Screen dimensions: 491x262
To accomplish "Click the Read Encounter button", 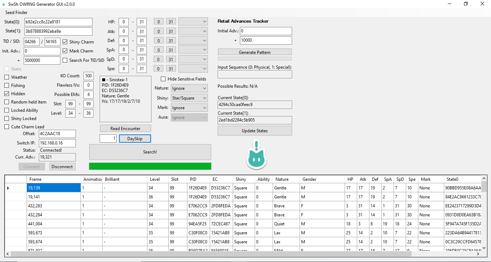I will (126, 129).
